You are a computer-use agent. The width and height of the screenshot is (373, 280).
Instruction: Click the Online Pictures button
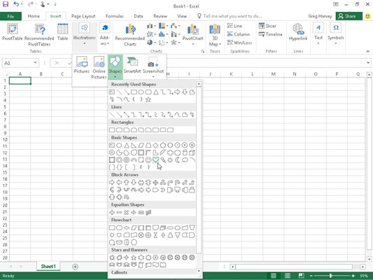click(99, 67)
